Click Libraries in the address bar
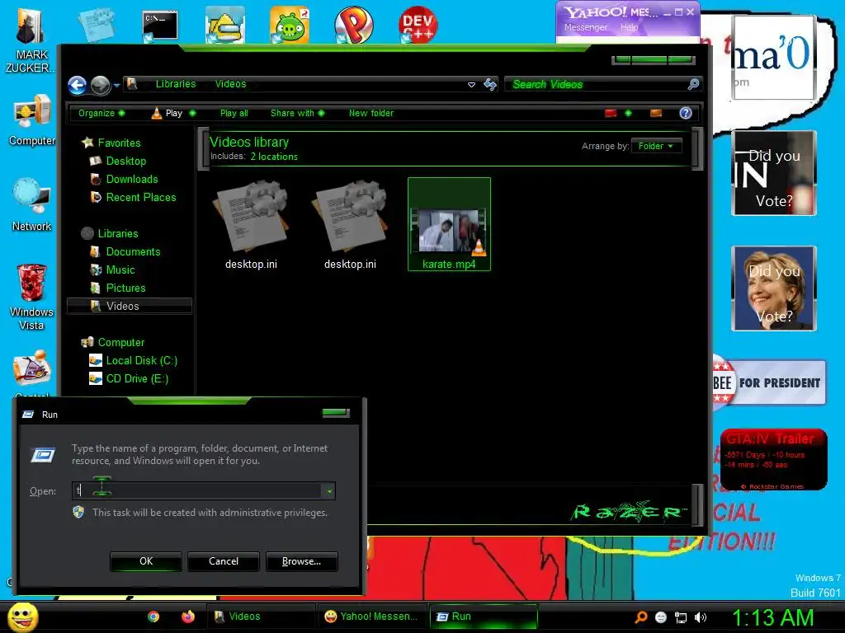 [176, 84]
